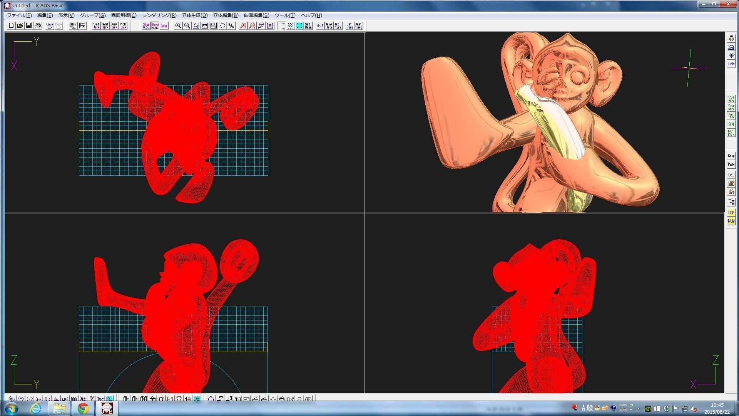
Task: Select the hand pan tool
Action: pos(222,26)
